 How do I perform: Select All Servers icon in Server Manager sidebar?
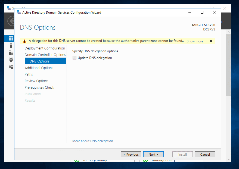tap(11, 53)
